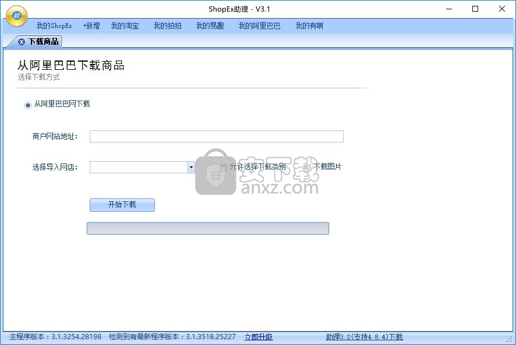Screen dimensions: 516x345
Task: Click the 检测到有最新程序版本 status text
Action: (172, 337)
